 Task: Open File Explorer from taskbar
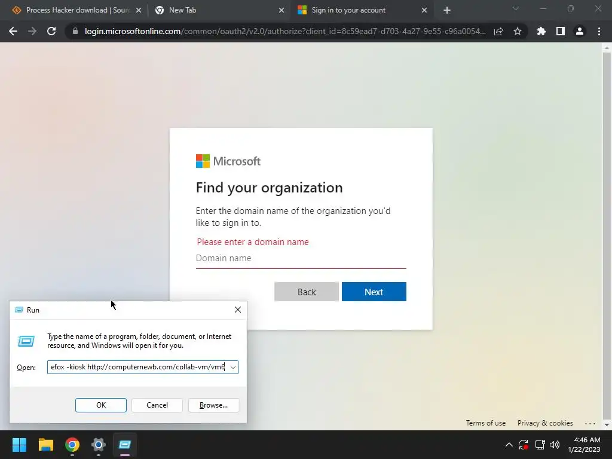[x=45, y=445]
